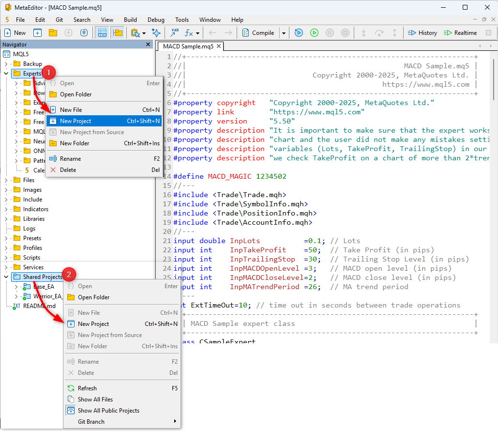
Task: Click the navigate Back arrow icon
Action: tap(213, 33)
